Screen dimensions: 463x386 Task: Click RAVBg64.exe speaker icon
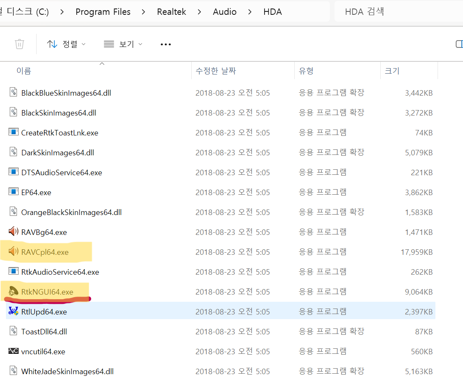tap(13, 232)
